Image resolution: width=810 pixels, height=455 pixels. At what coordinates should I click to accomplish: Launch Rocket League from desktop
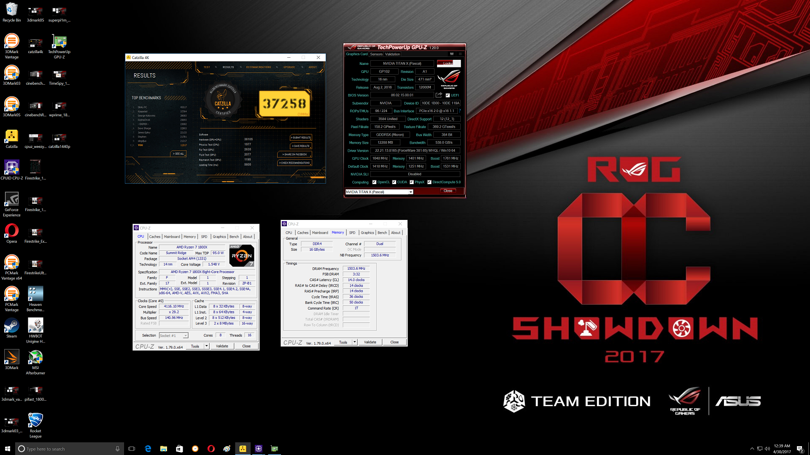click(35, 426)
